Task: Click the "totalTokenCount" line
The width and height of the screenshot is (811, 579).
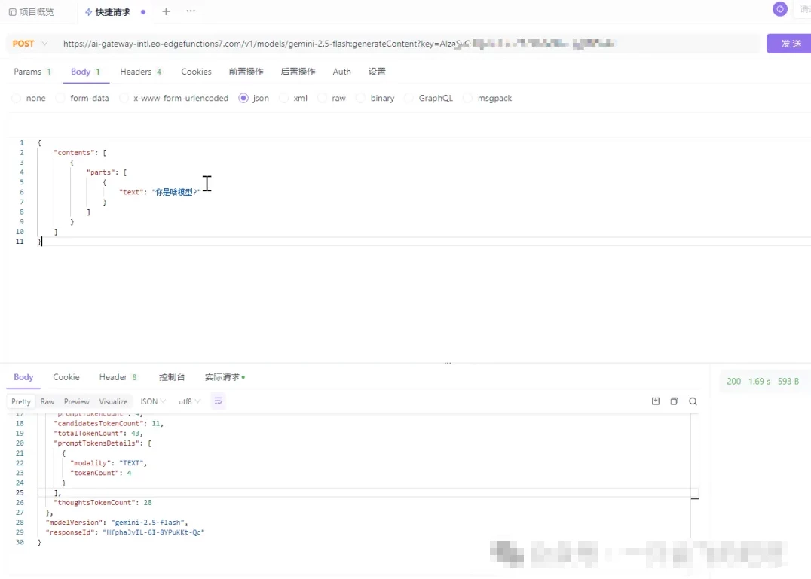Action: point(98,434)
